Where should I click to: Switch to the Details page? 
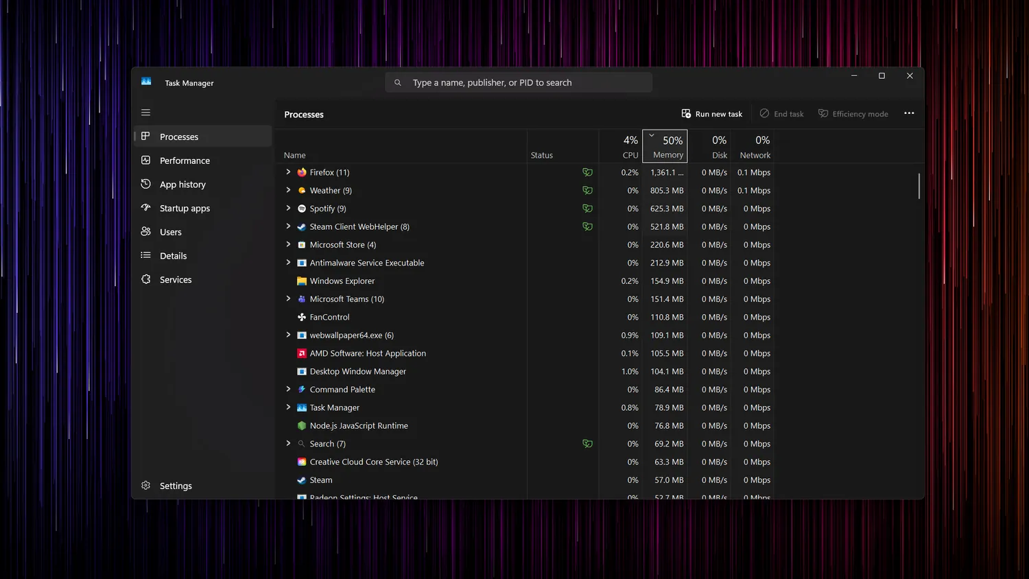[x=203, y=256]
